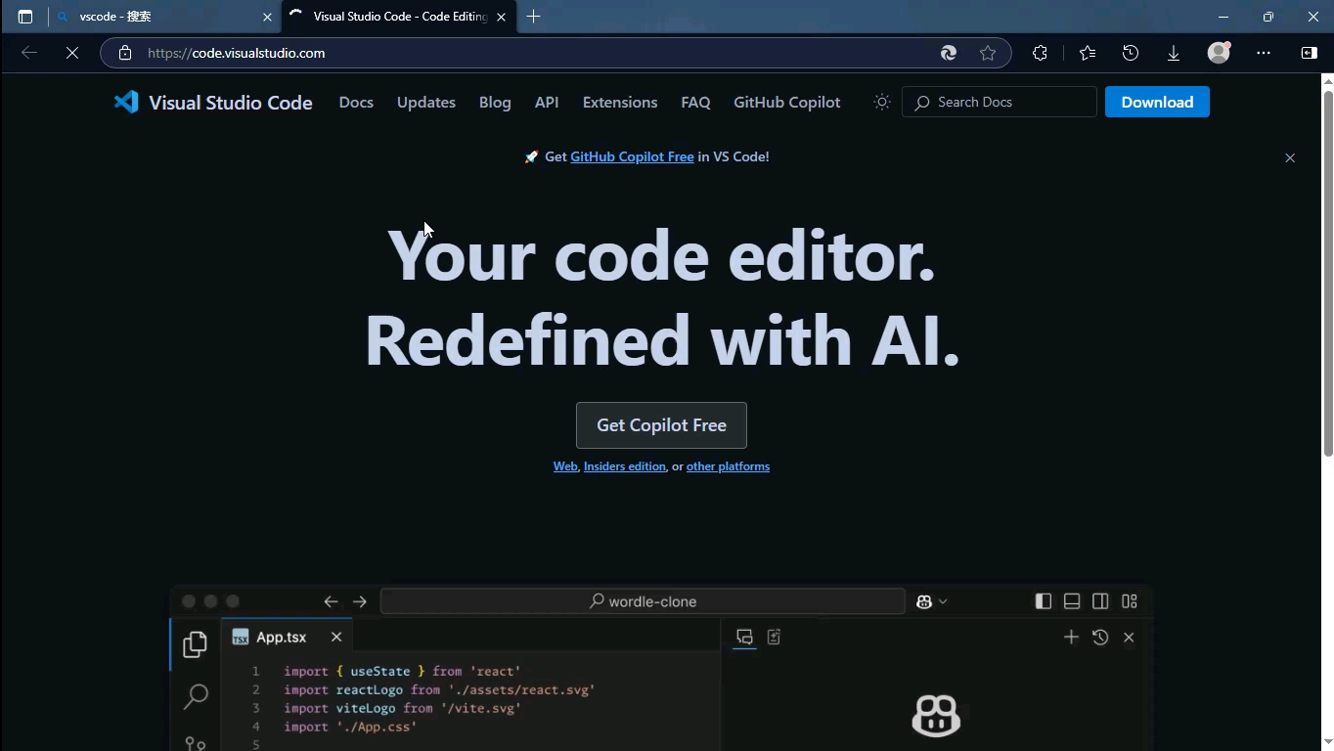Click the chat history icon in preview

coord(1100,638)
